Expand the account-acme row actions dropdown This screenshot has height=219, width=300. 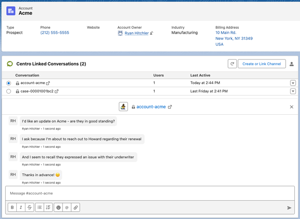tap(293, 83)
